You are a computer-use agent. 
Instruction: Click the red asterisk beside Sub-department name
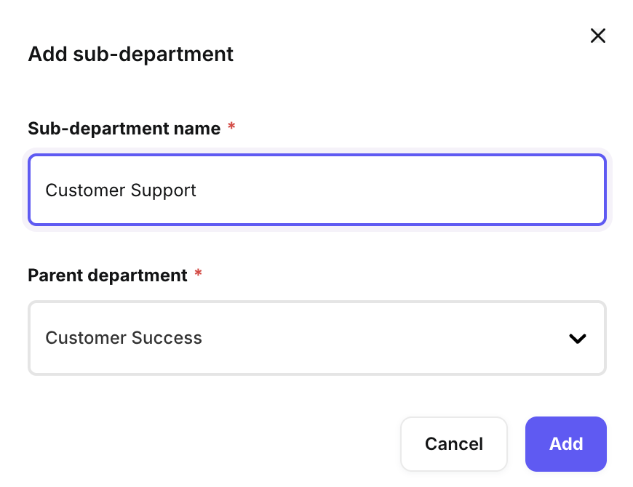click(x=231, y=127)
